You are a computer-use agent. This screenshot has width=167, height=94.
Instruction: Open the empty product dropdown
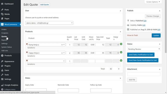click(x=46, y=61)
